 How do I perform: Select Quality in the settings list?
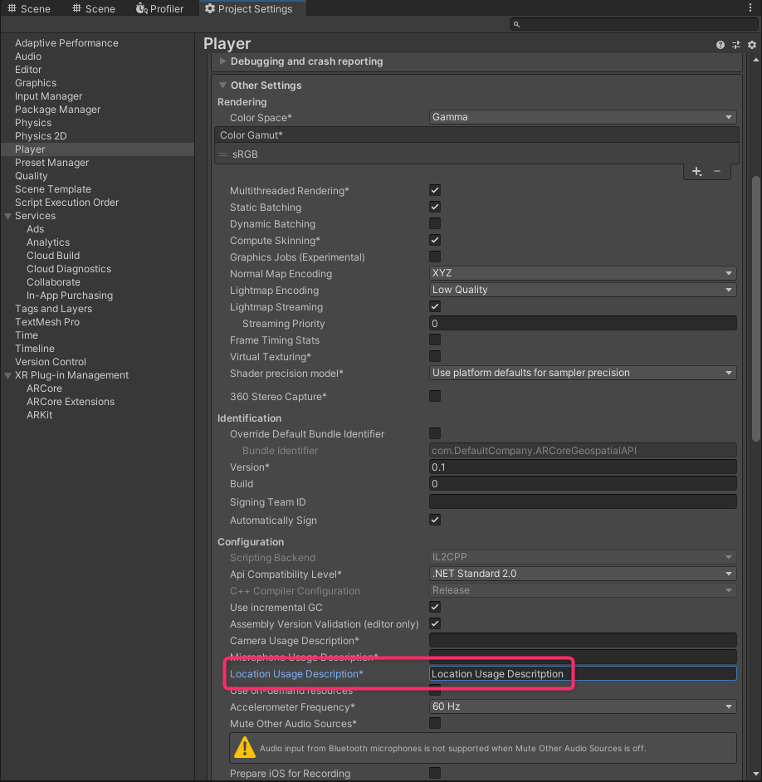pyautogui.click(x=32, y=176)
